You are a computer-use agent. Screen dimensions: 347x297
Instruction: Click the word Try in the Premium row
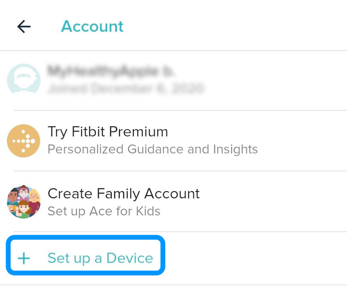57,132
